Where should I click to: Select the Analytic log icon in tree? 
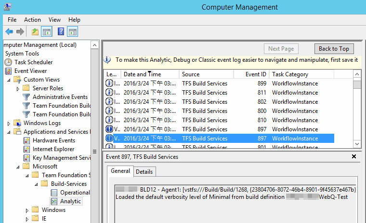click(54, 201)
